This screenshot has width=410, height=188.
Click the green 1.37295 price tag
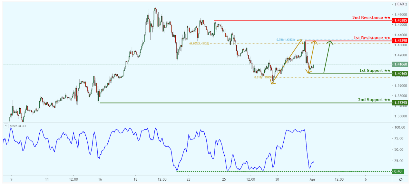[401, 103]
